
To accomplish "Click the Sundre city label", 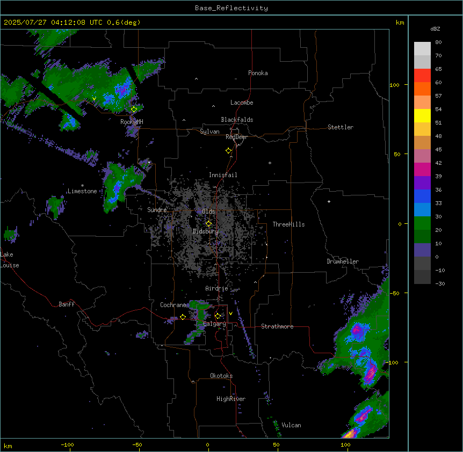I will click(x=157, y=210).
